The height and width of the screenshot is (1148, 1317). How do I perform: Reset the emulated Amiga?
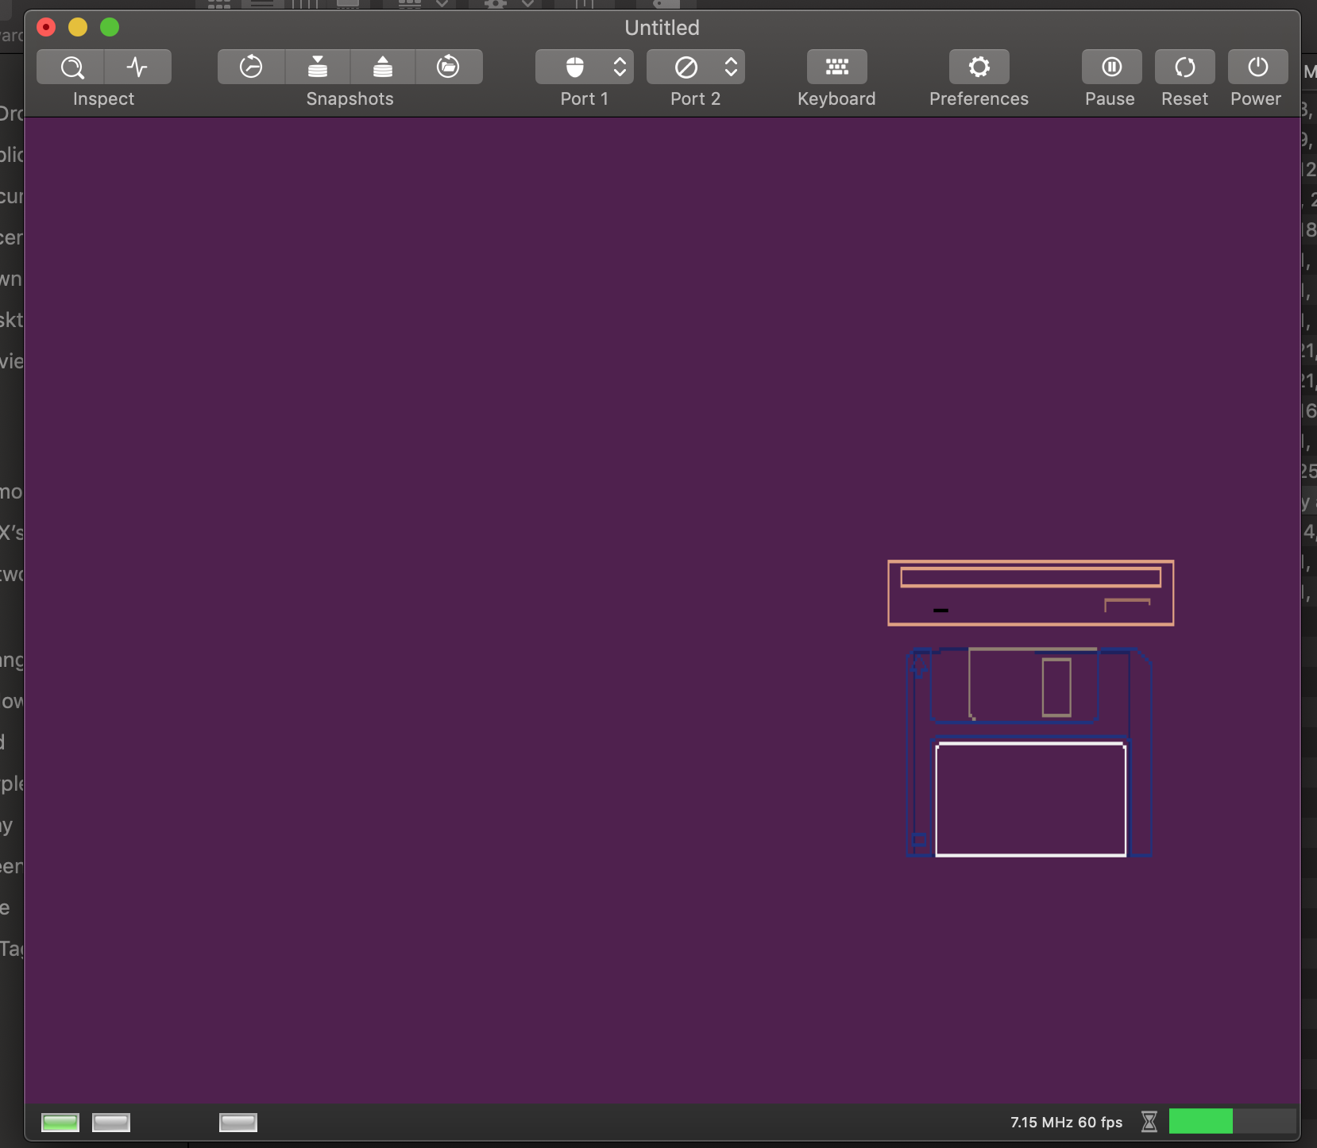[x=1185, y=67]
